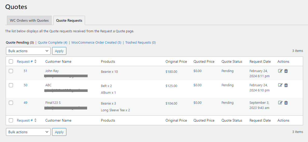Edit quote request 50 via pencil icon
The image size is (308, 142).
pyautogui.click(x=280, y=85)
